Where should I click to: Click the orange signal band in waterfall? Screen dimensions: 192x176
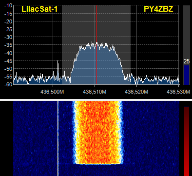(x=97, y=132)
